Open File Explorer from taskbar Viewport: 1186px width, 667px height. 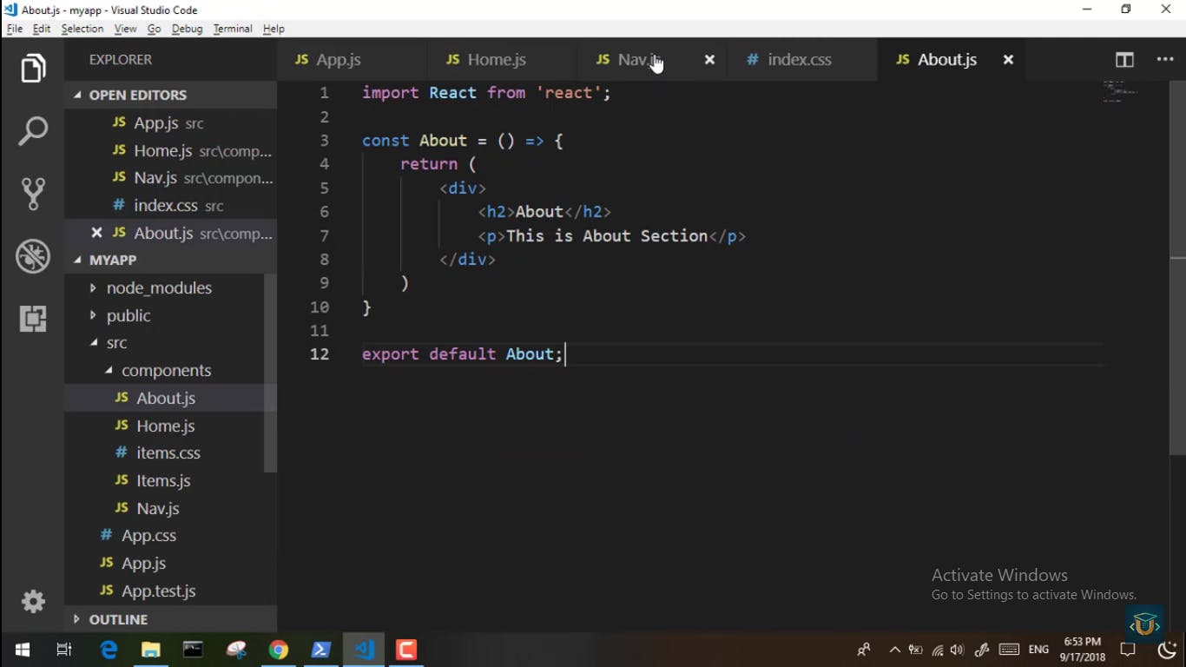pyautogui.click(x=151, y=650)
